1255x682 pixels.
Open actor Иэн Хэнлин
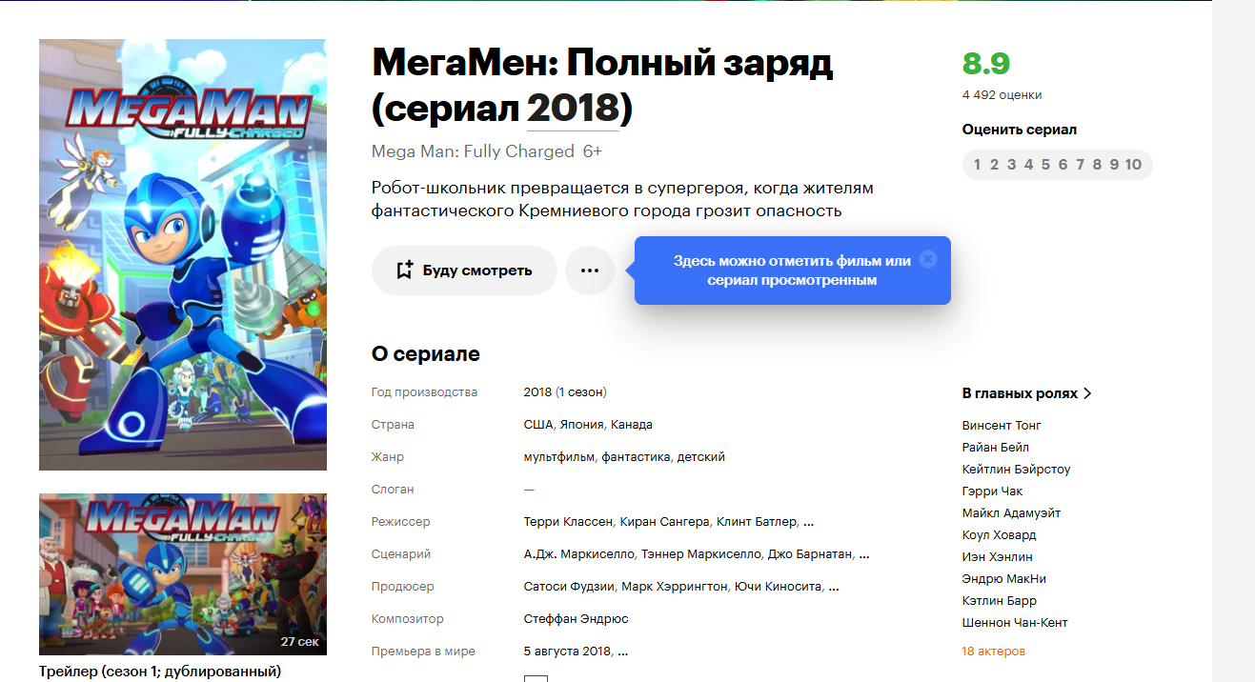pyautogui.click(x=998, y=557)
